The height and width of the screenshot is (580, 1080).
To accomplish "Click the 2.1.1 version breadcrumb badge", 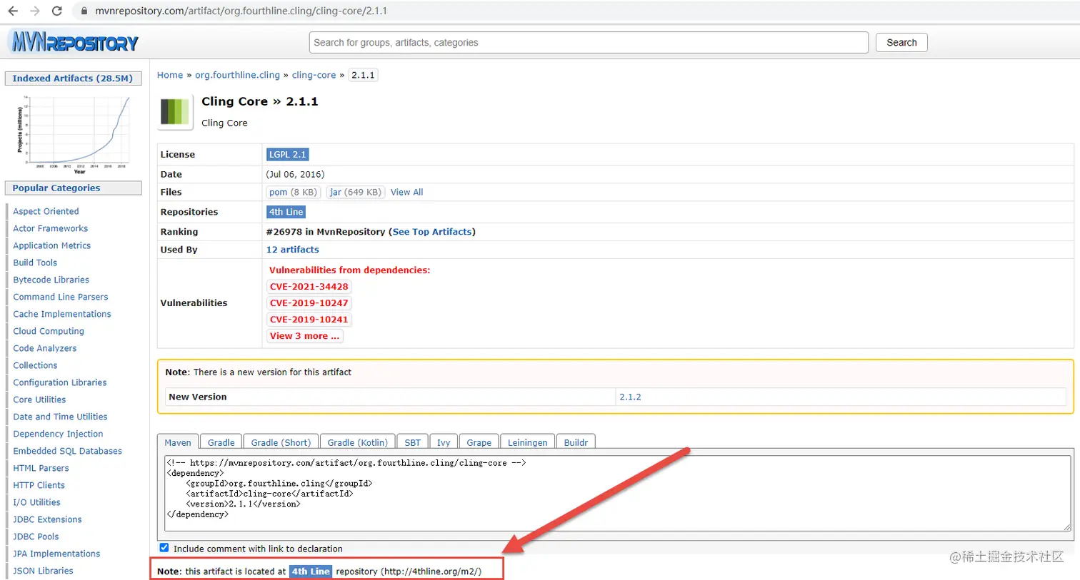I will click(x=363, y=75).
